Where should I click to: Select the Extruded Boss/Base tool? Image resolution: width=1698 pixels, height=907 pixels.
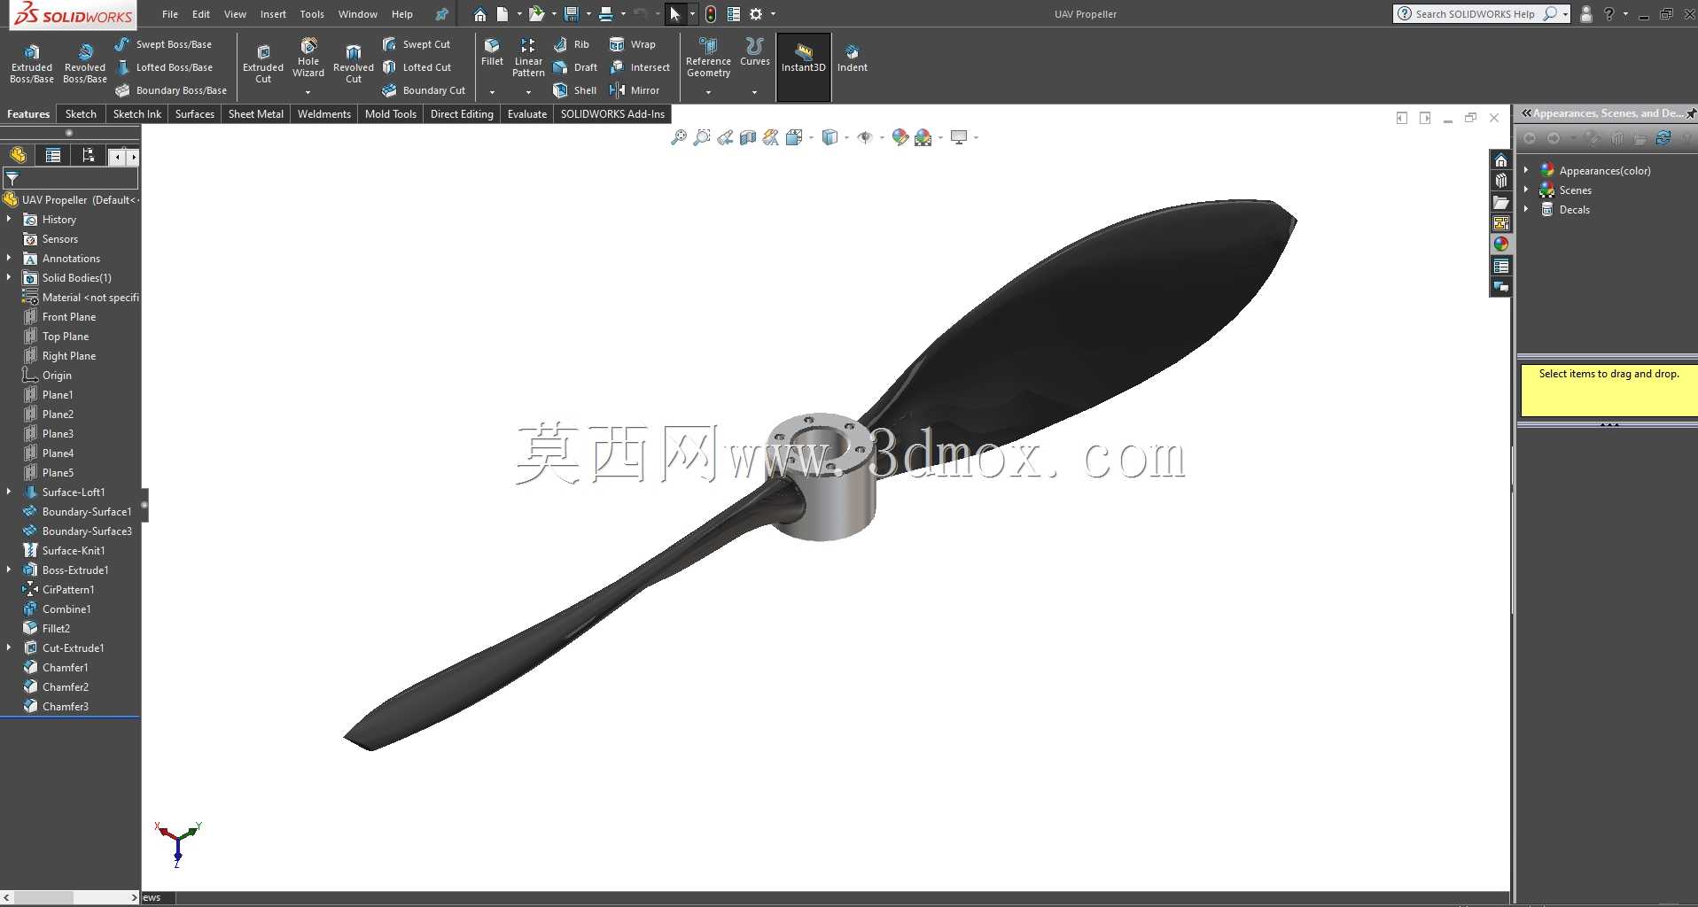coord(32,63)
